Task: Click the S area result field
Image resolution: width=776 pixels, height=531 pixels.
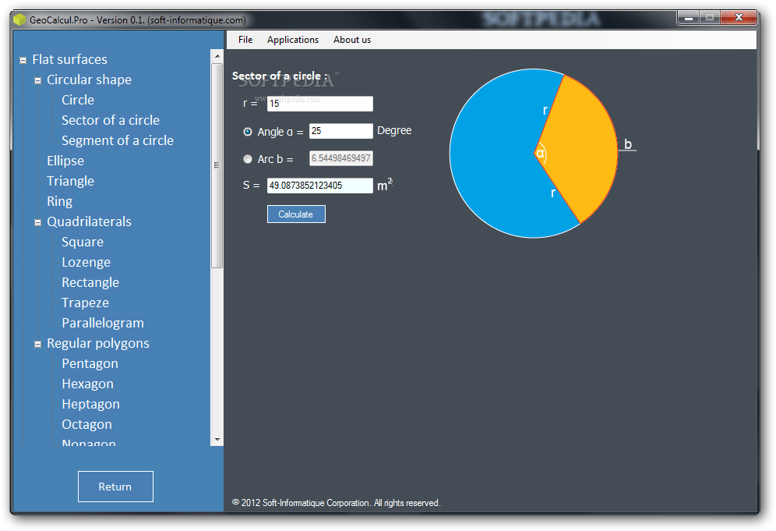Action: pos(319,186)
